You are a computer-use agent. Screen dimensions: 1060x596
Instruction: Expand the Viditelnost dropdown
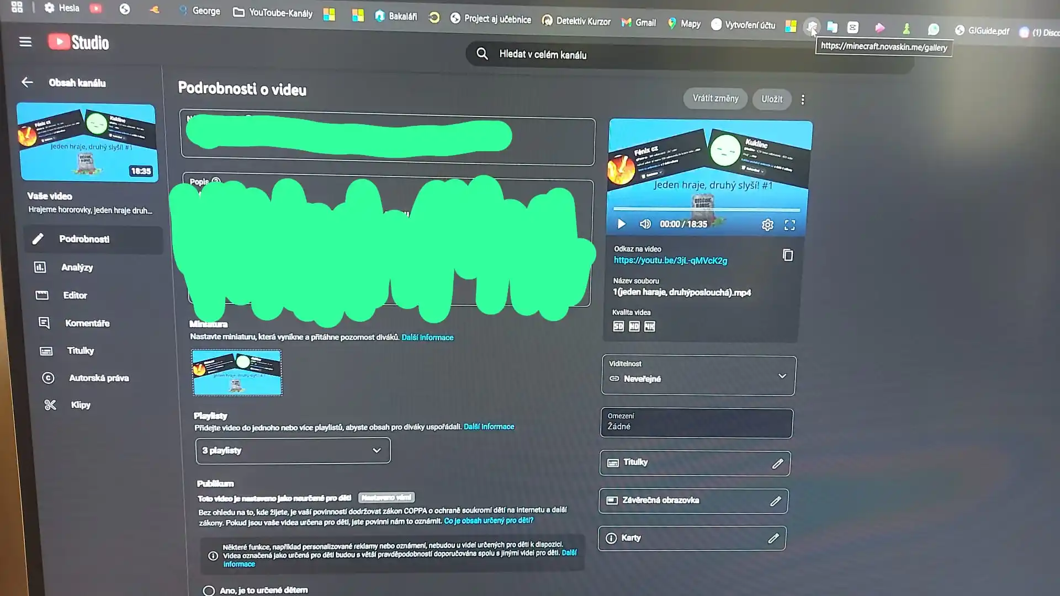coord(698,376)
